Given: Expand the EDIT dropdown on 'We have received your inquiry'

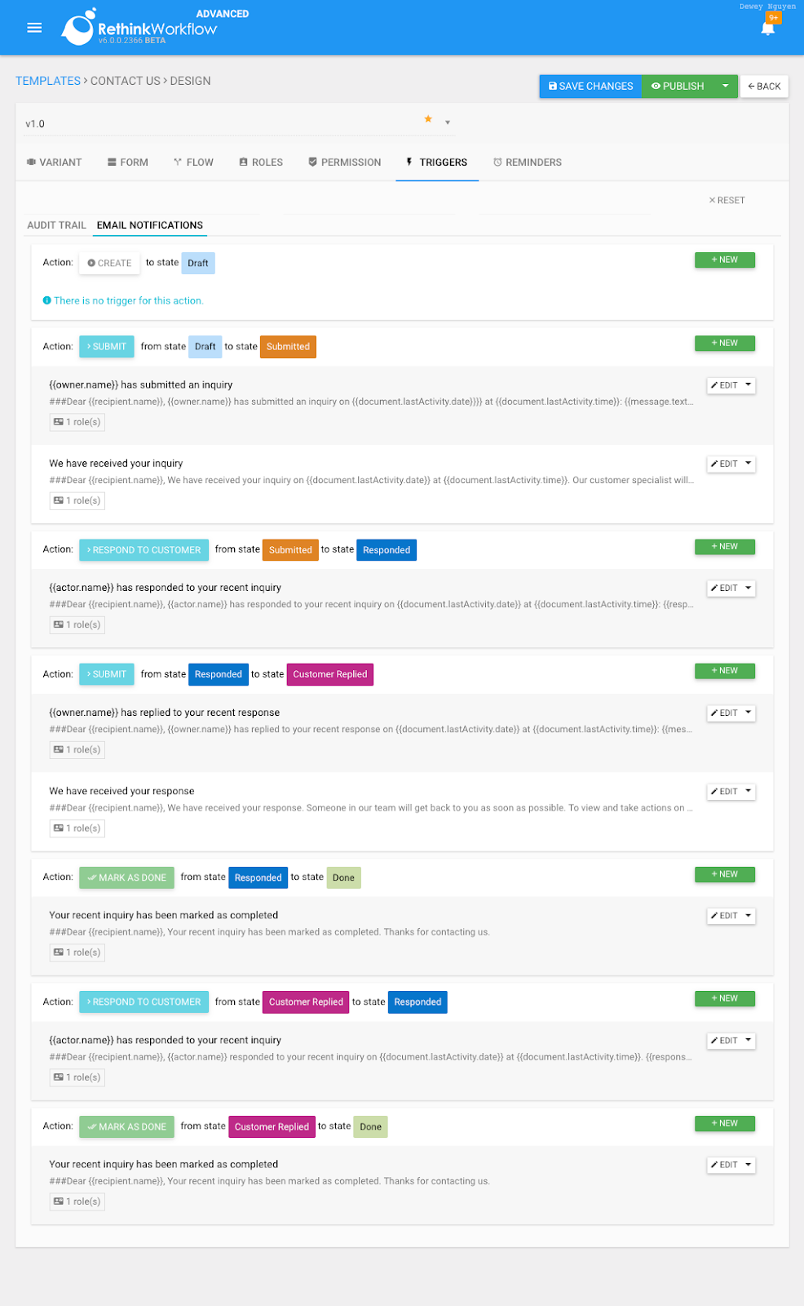Looking at the screenshot, I should [x=749, y=464].
